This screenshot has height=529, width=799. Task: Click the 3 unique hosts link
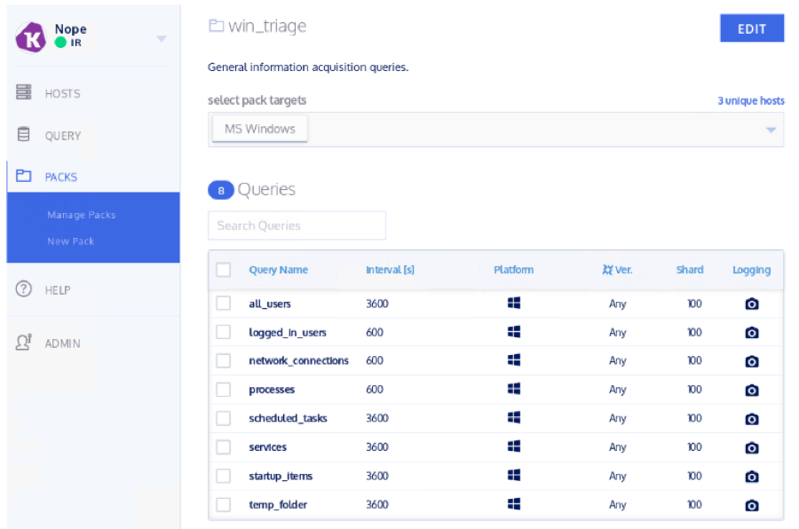click(750, 100)
